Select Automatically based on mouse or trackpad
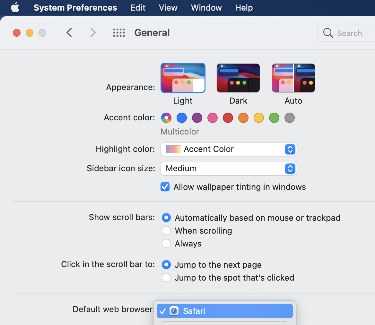This screenshot has height=325, width=375. pos(166,218)
